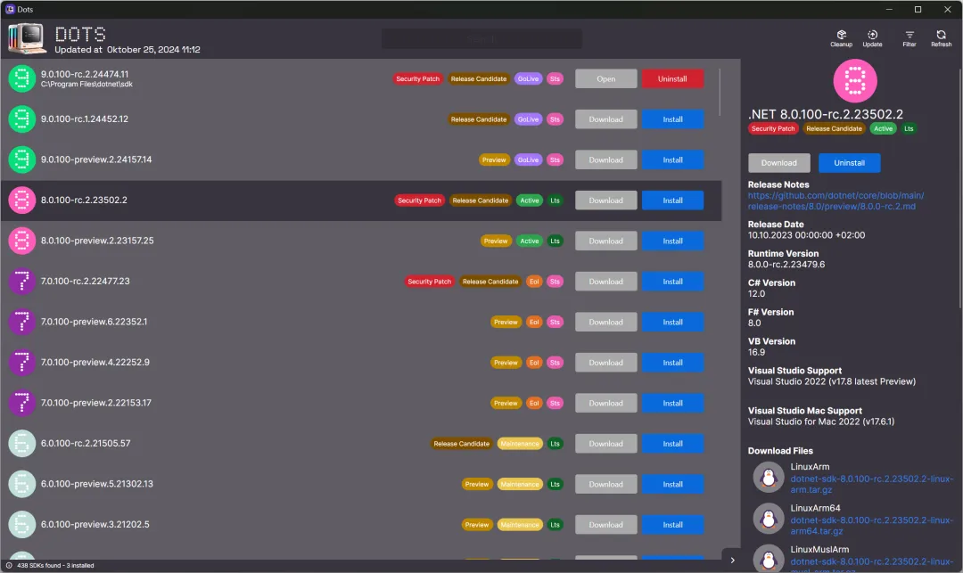Viewport: 963px width, 573px height.
Task: Click the purple 7 icon for 7.0.100-preview.6.22352.1
Action: [21, 322]
